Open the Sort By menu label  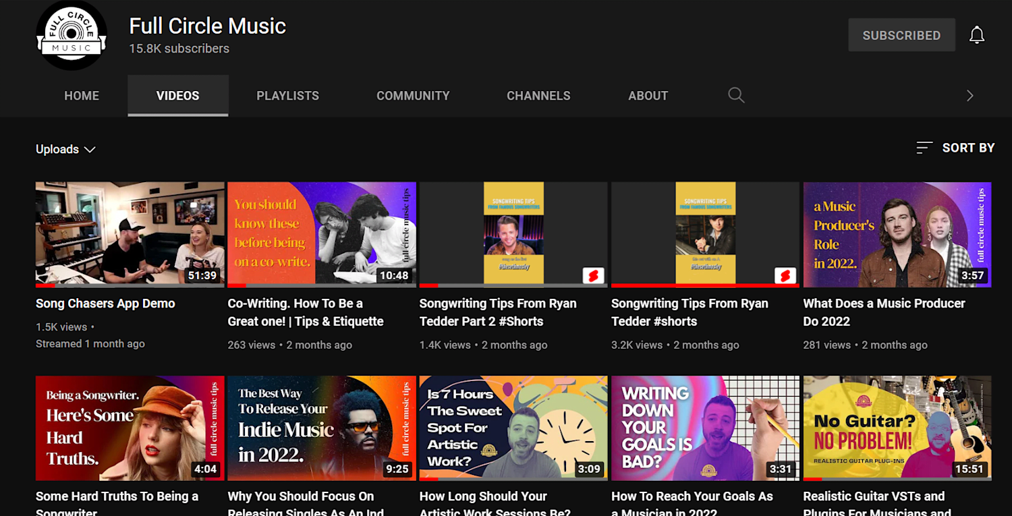point(968,148)
